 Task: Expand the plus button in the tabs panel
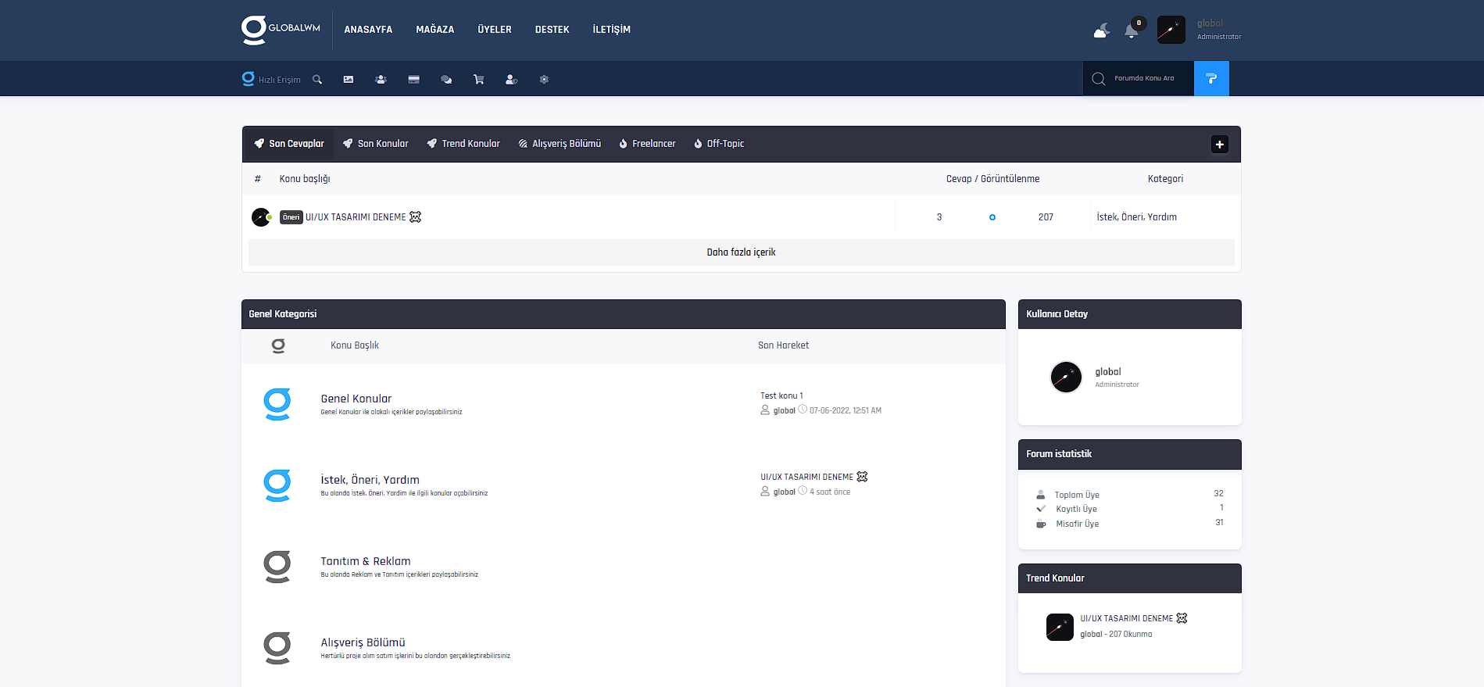1219,145
